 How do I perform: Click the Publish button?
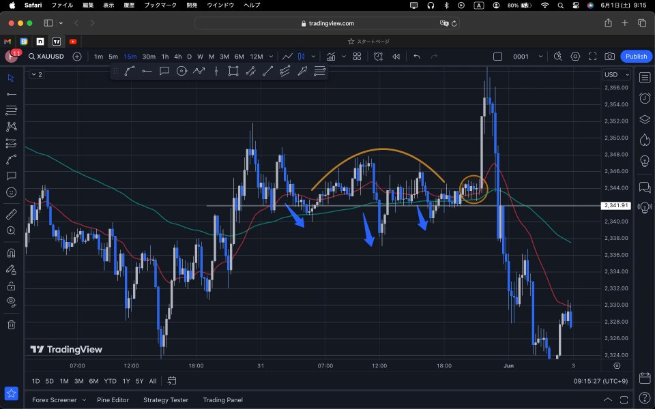[x=636, y=57]
